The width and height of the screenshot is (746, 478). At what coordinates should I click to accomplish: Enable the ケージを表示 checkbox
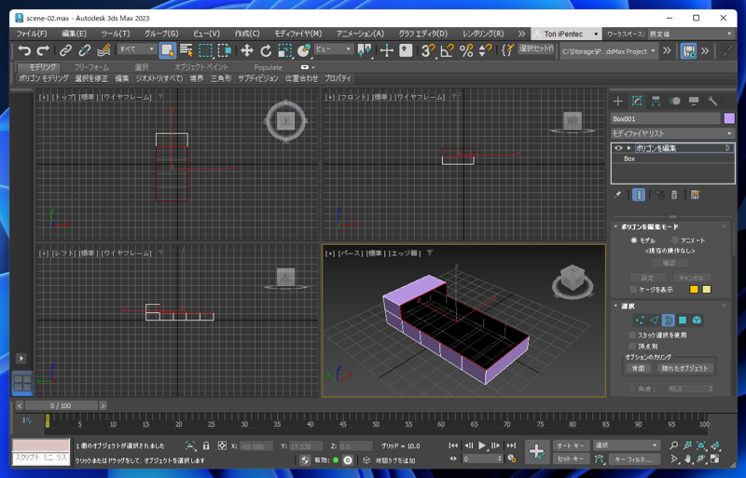633,289
